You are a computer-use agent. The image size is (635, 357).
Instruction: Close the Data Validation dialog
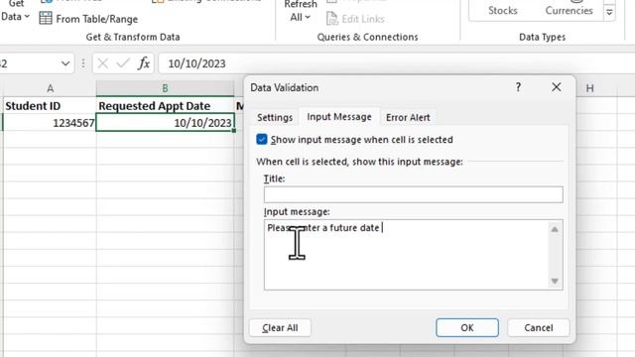click(556, 87)
